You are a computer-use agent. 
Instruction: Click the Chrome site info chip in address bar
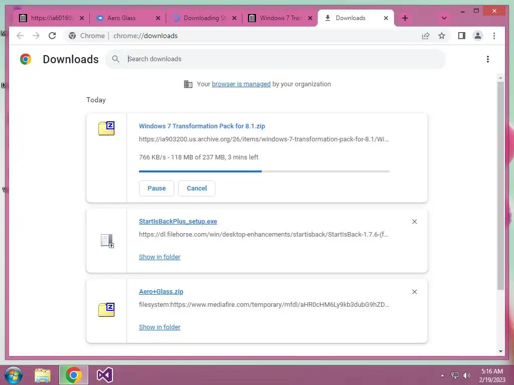coord(86,36)
